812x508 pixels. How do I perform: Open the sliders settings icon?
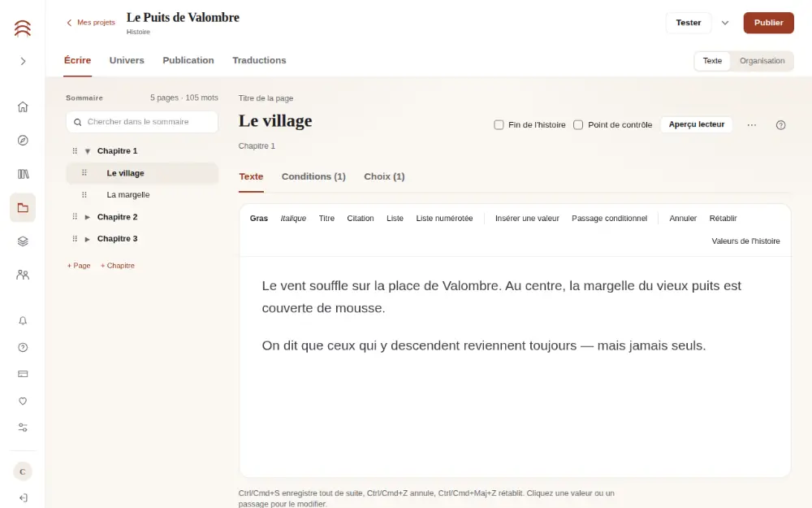pos(23,428)
